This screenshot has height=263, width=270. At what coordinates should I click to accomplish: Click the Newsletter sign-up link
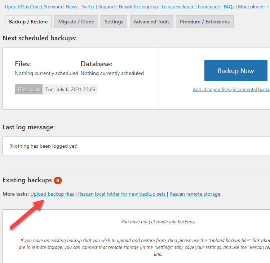click(138, 6)
